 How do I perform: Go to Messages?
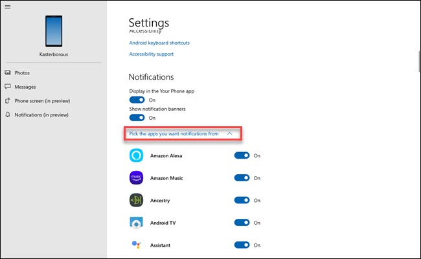(25, 87)
